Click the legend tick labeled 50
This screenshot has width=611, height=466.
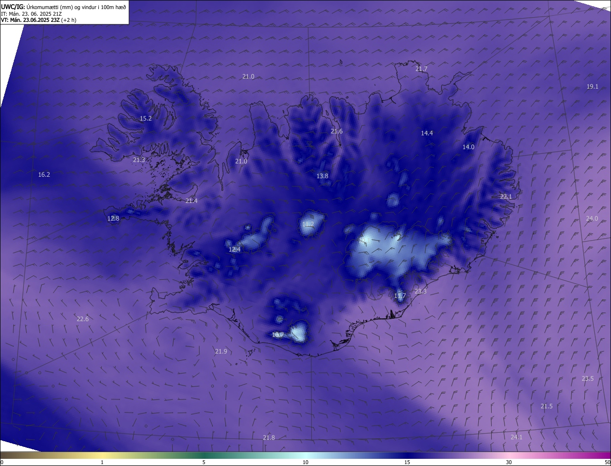(607, 462)
